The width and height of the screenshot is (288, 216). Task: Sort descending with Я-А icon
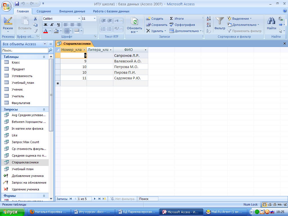[209, 25]
